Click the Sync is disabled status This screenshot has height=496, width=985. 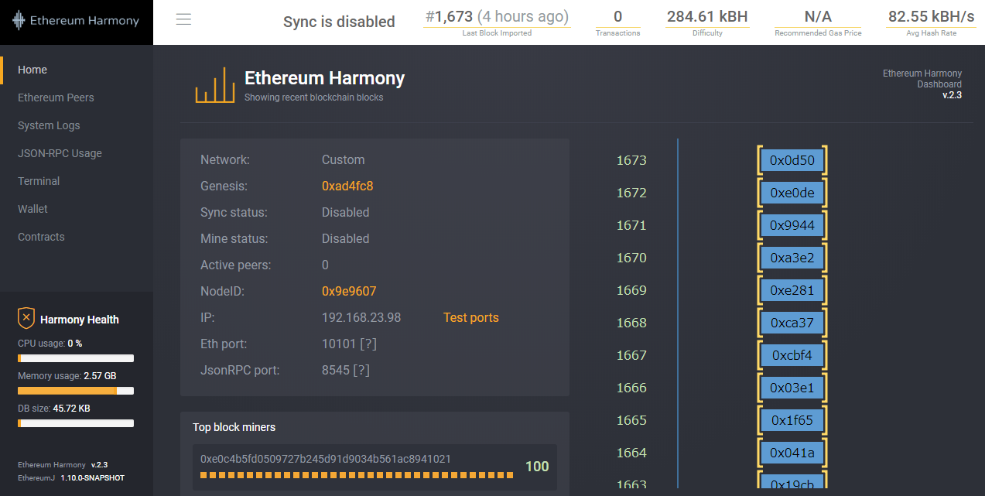[x=339, y=22]
